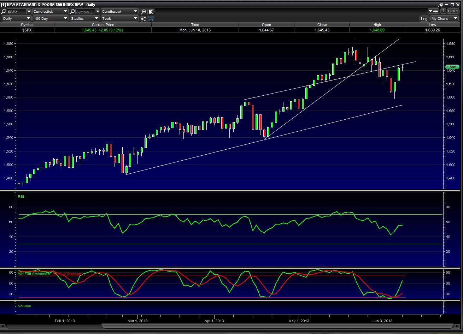Screen dimensions: 463x334
Task: Toggle the Log scale button
Action: tap(424, 19)
